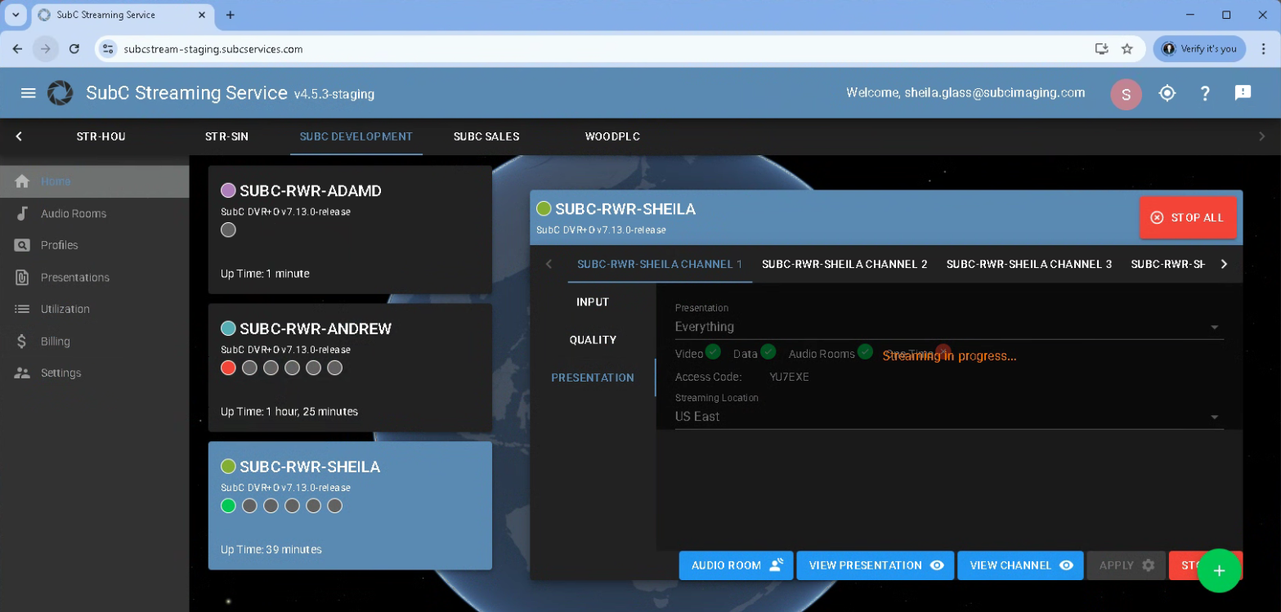The width and height of the screenshot is (1281, 612).
Task: Open the user avatar S menu
Action: 1126,95
